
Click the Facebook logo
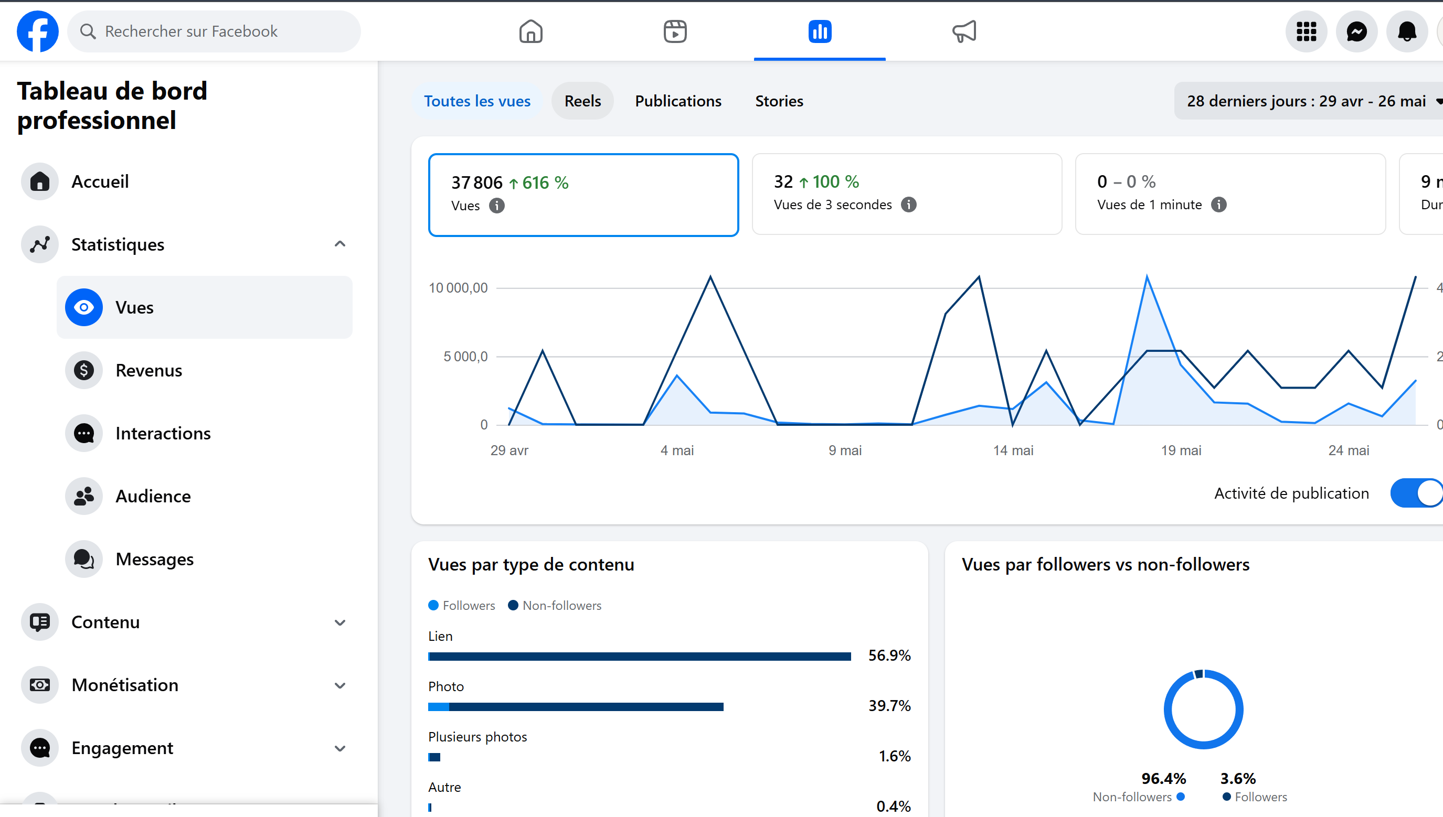[x=38, y=31]
